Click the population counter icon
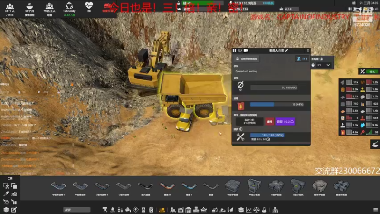 [x=9, y=6]
